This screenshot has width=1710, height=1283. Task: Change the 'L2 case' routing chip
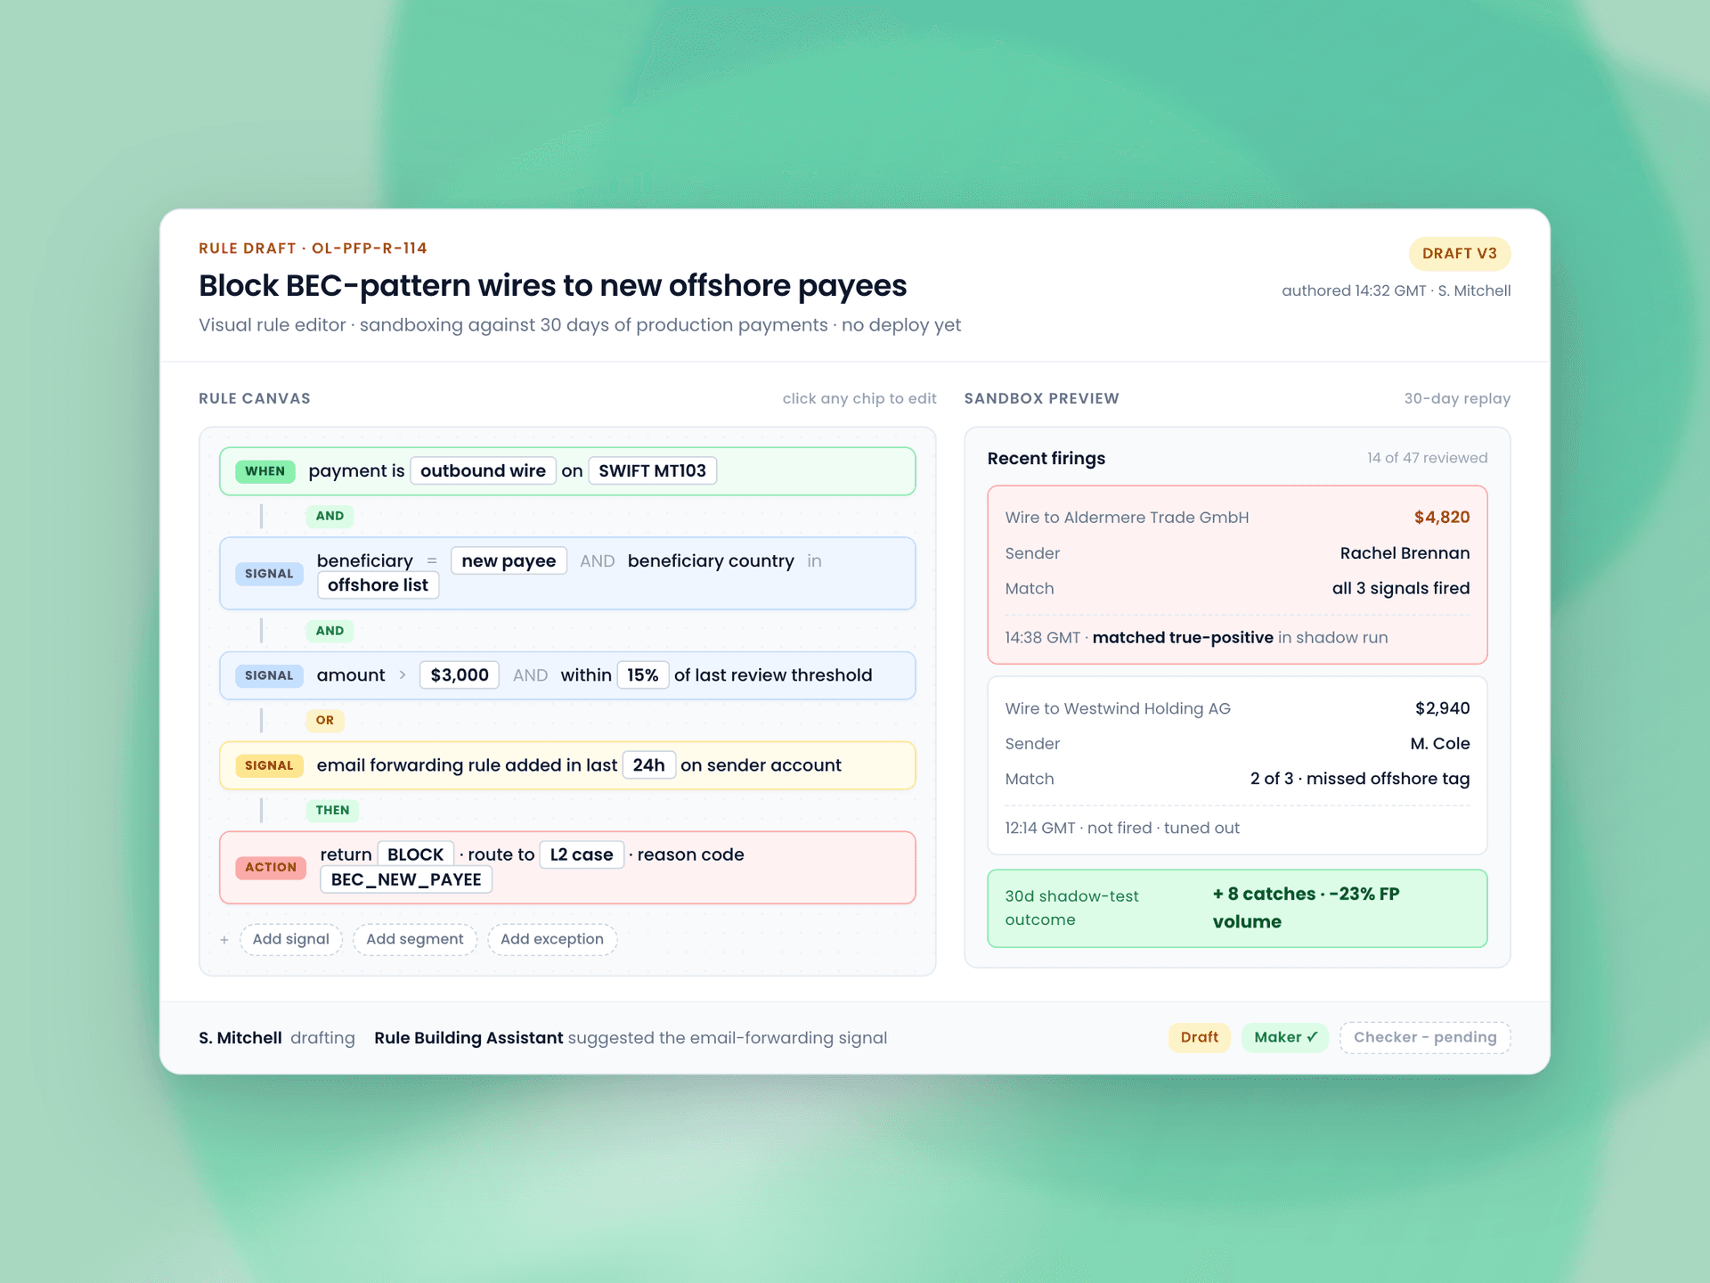[x=582, y=854]
